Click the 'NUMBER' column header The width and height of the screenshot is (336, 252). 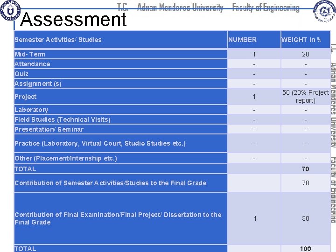pos(254,40)
